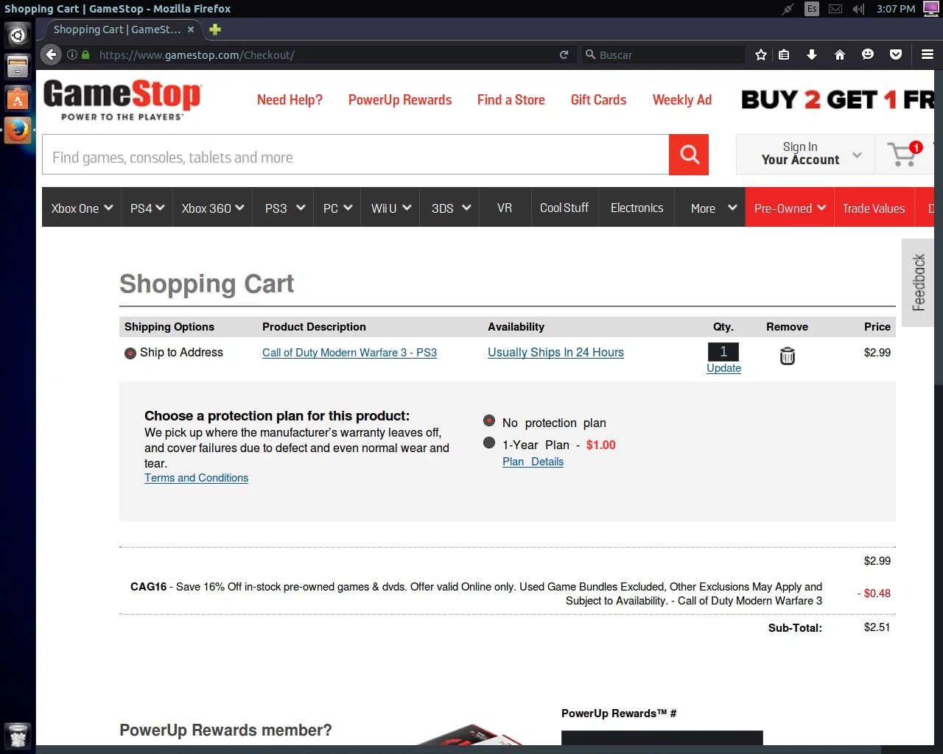This screenshot has width=943, height=754.
Task: Click Need Help? link
Action: click(x=290, y=100)
